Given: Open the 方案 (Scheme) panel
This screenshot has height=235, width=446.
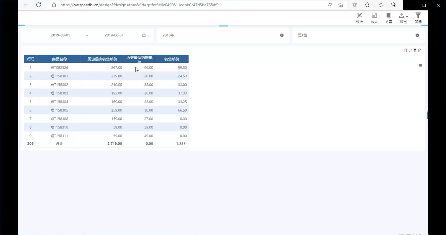Looking at the screenshot, I should 389,18.
